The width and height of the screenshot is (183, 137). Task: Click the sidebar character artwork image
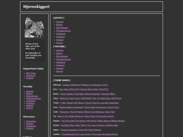(34, 27)
